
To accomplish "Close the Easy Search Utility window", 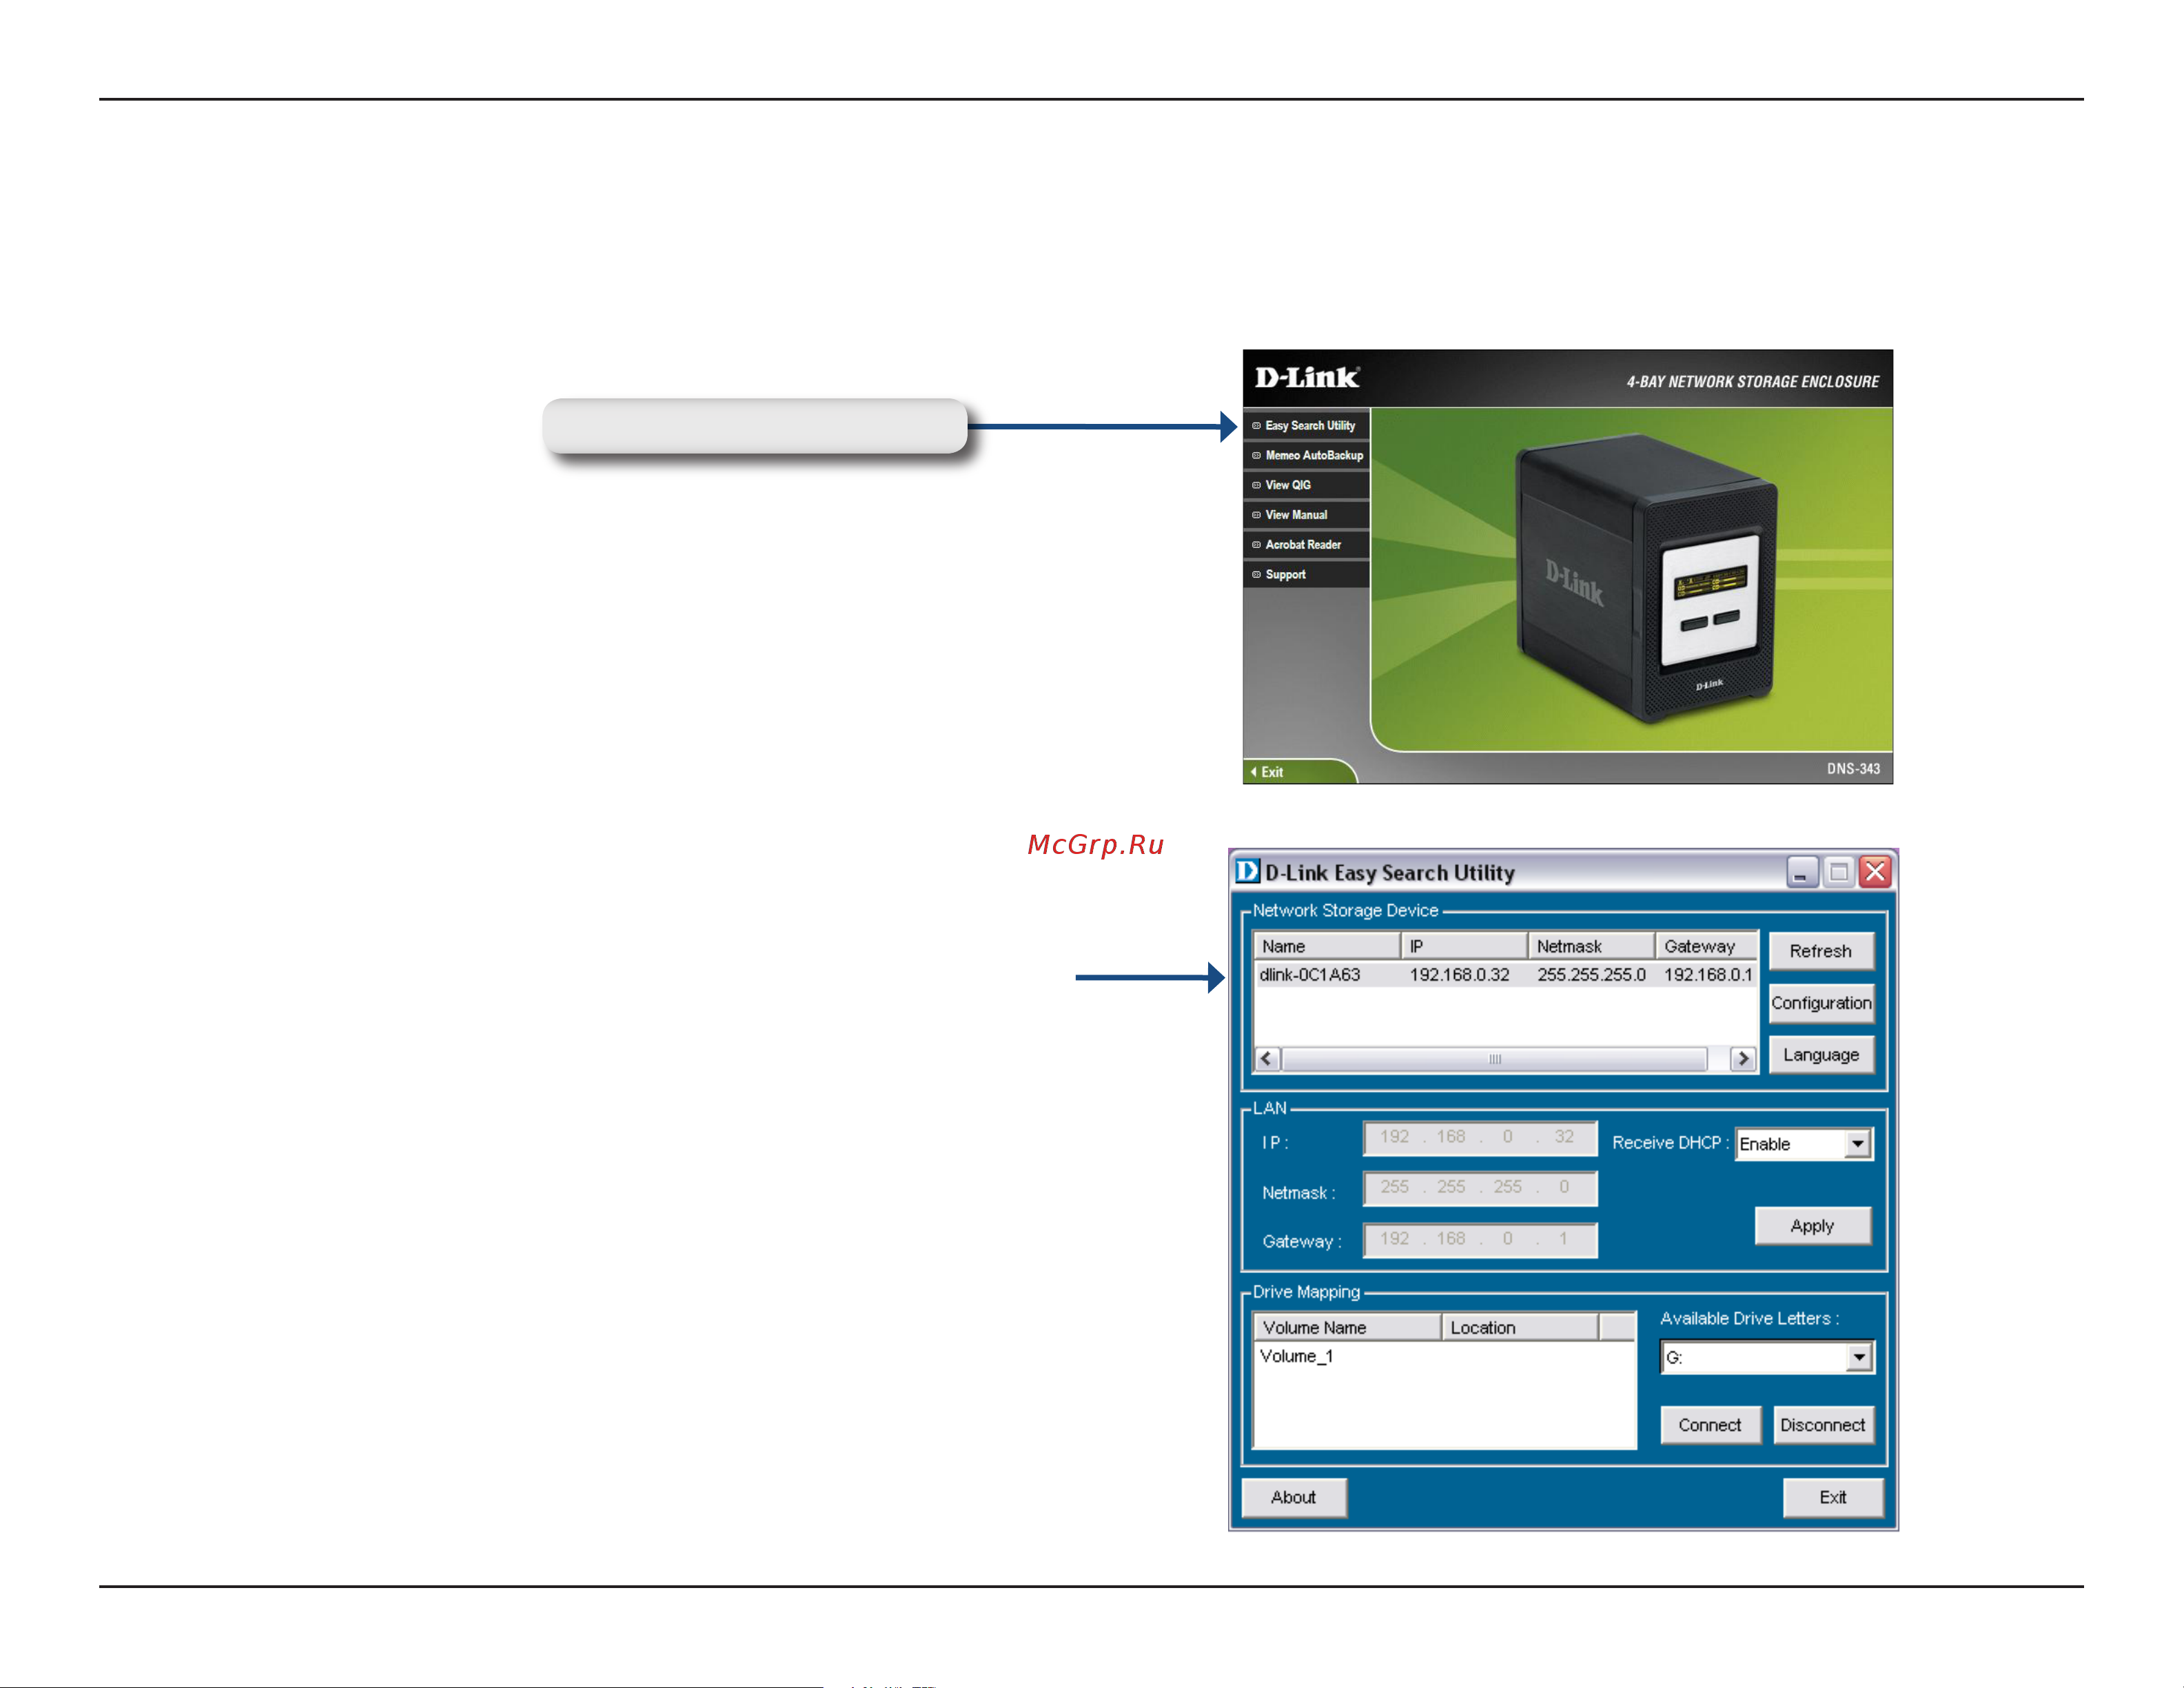I will coord(1875,872).
